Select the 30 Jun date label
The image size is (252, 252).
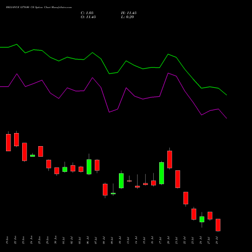click(55, 240)
